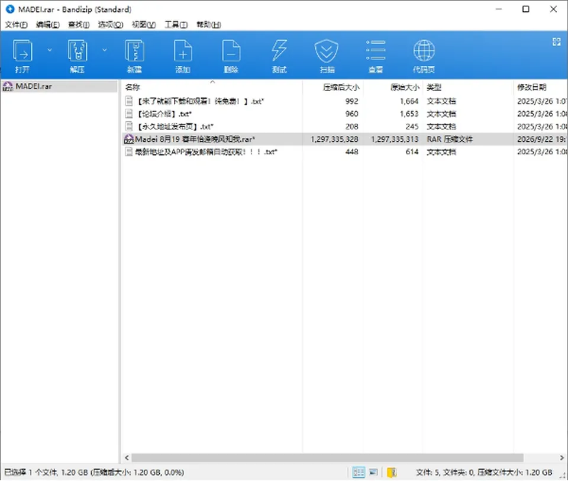Click the 解压 (Extract) toolbar icon
This screenshot has height=481, width=568.
pyautogui.click(x=77, y=51)
